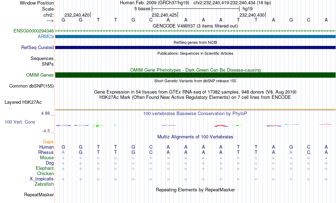Click the 232,240,430 position marker
The width and height of the screenshot is (336, 203).
(252, 15)
